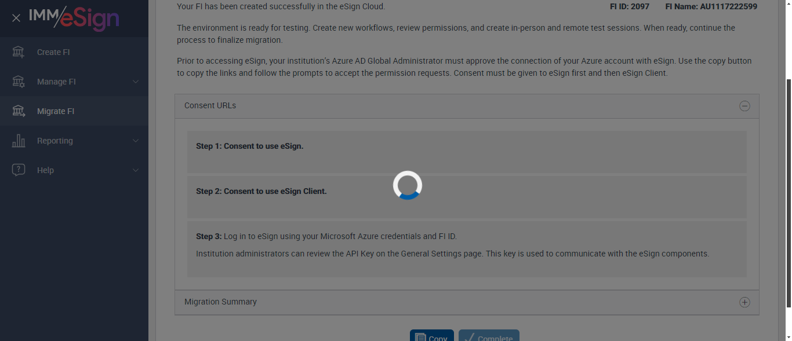Click the Migration Summary section header
This screenshot has height=341, width=792.
pos(467,302)
